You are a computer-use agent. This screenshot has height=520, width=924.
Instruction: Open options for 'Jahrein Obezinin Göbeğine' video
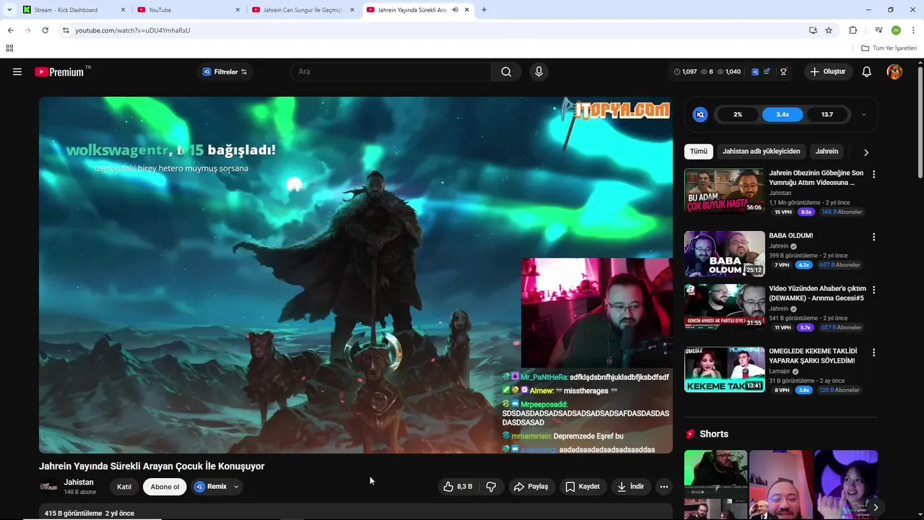tap(873, 175)
